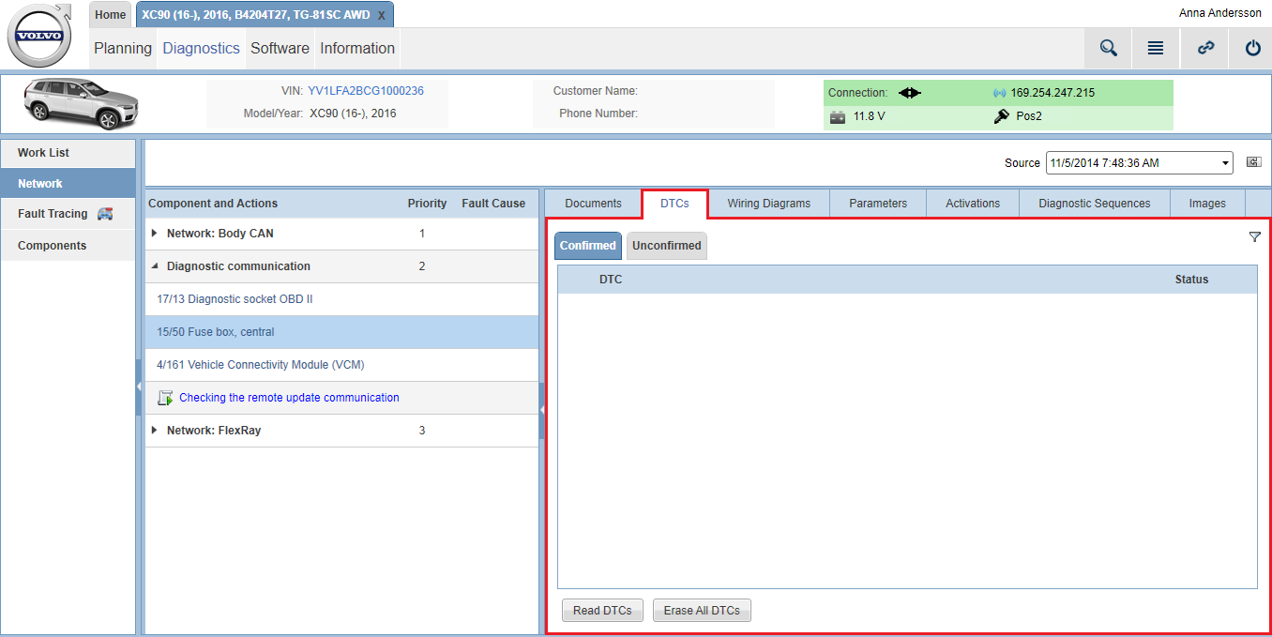Click the Priority column header
1272x637 pixels.
[427, 204]
